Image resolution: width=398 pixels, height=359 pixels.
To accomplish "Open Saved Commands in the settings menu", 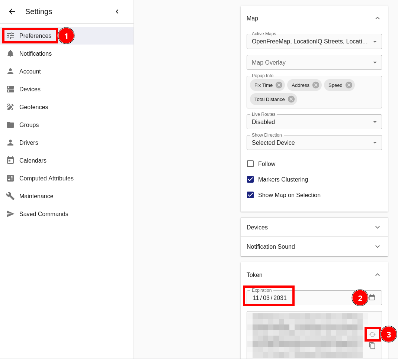I will pos(67,214).
